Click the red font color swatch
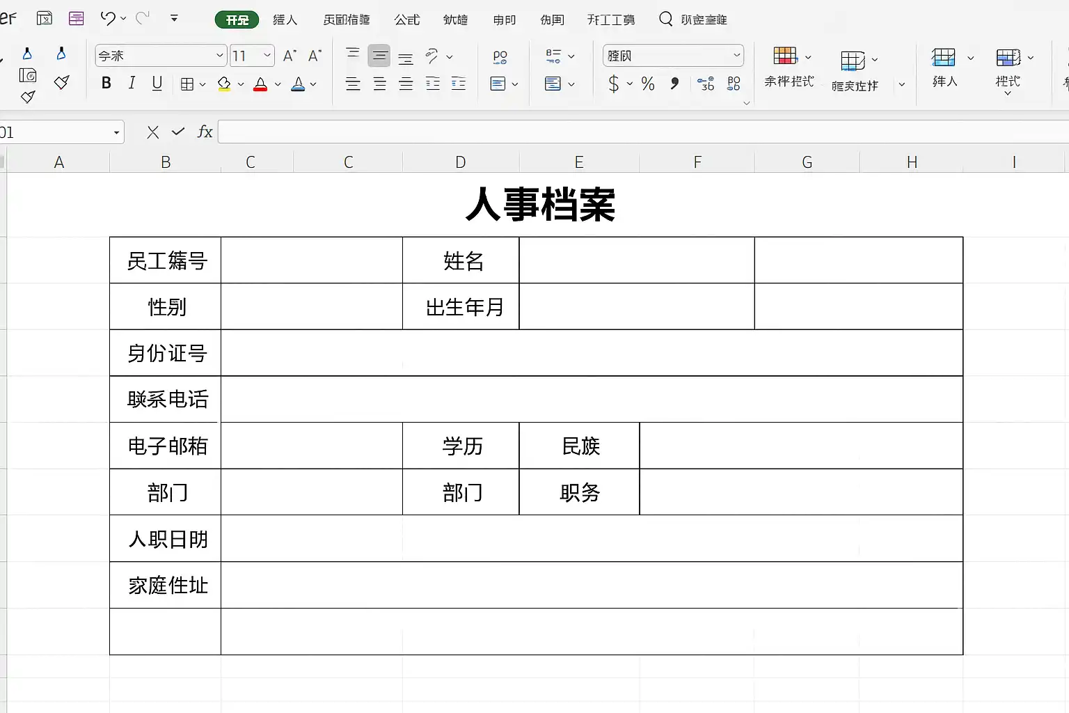Image resolution: width=1069 pixels, height=713 pixels. (260, 84)
